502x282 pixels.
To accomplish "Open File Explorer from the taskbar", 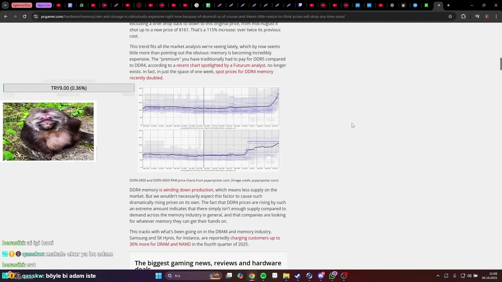I will [286, 276].
